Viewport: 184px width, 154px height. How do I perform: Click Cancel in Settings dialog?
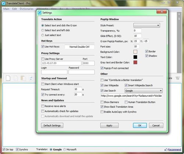[156, 126]
